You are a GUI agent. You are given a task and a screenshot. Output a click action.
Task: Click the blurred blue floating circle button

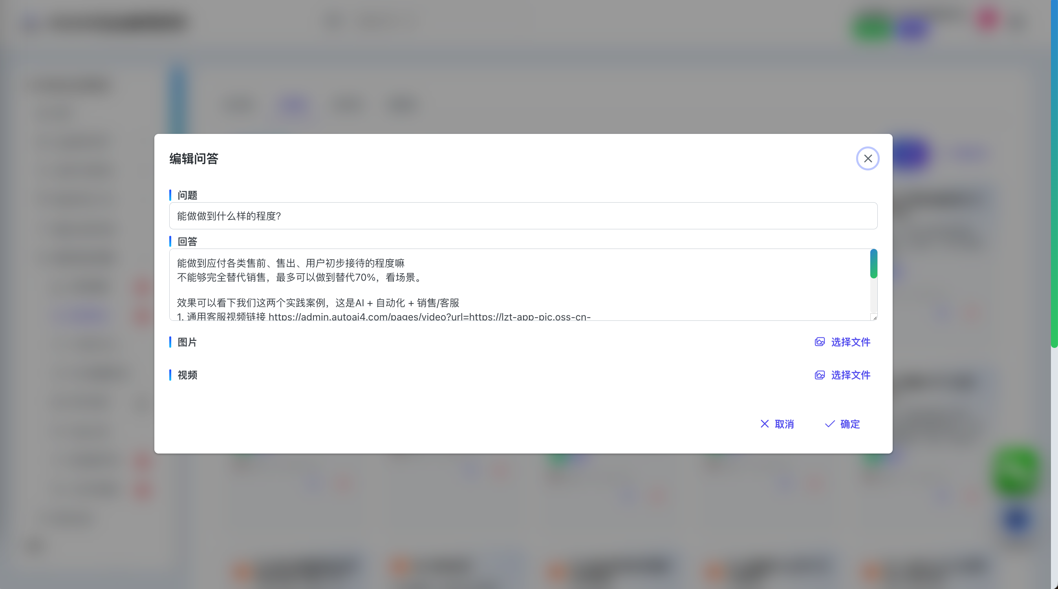[x=1017, y=519]
